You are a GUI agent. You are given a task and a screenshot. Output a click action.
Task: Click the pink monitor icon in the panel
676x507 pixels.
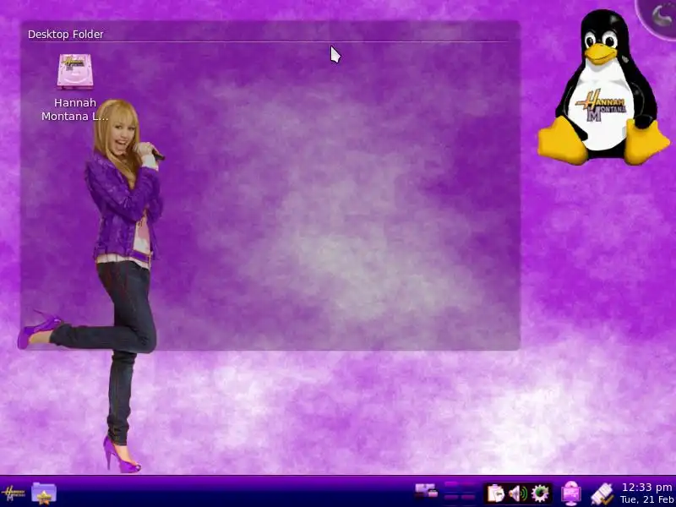click(571, 493)
